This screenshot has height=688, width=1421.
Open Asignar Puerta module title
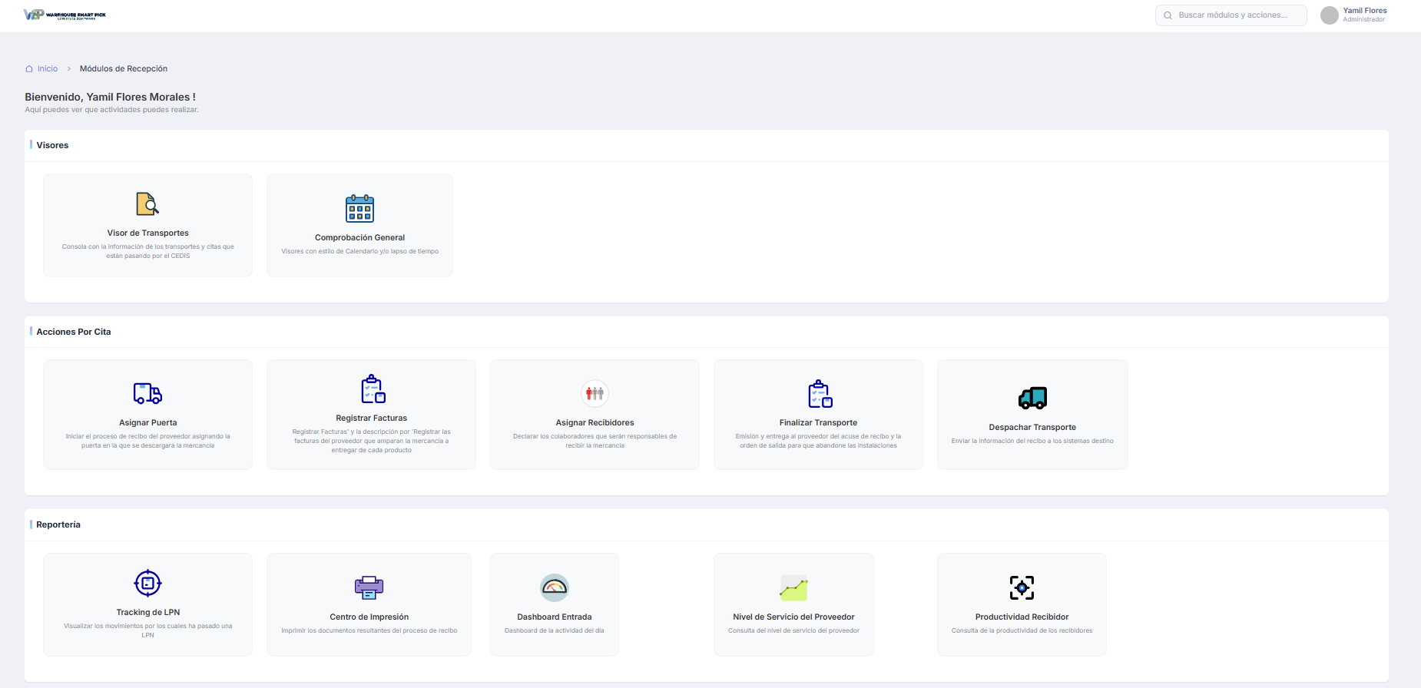coord(147,422)
